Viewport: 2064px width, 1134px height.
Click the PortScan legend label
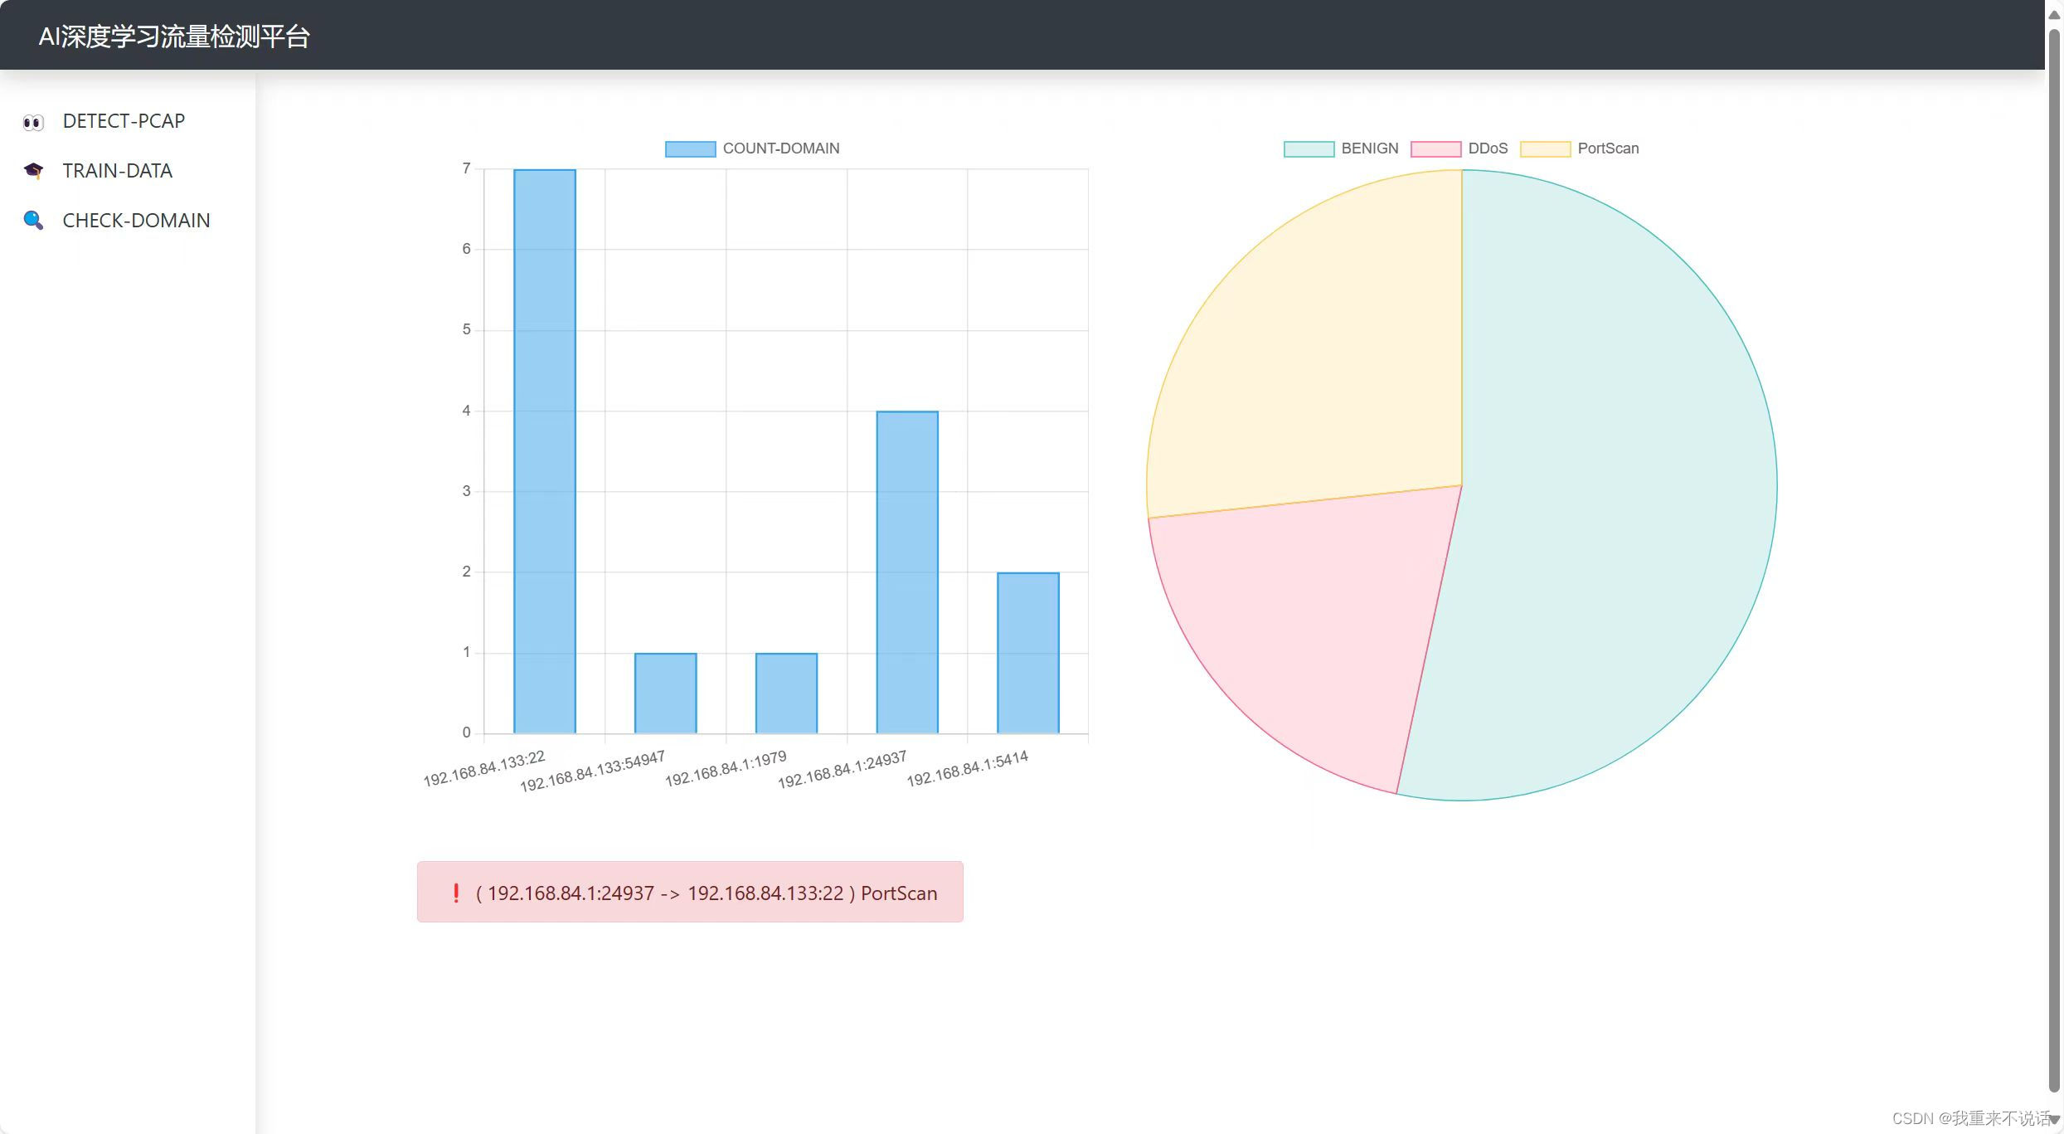tap(1608, 148)
